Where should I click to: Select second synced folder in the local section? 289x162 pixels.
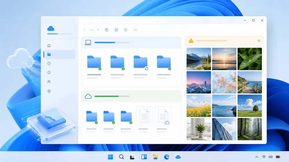point(117,63)
